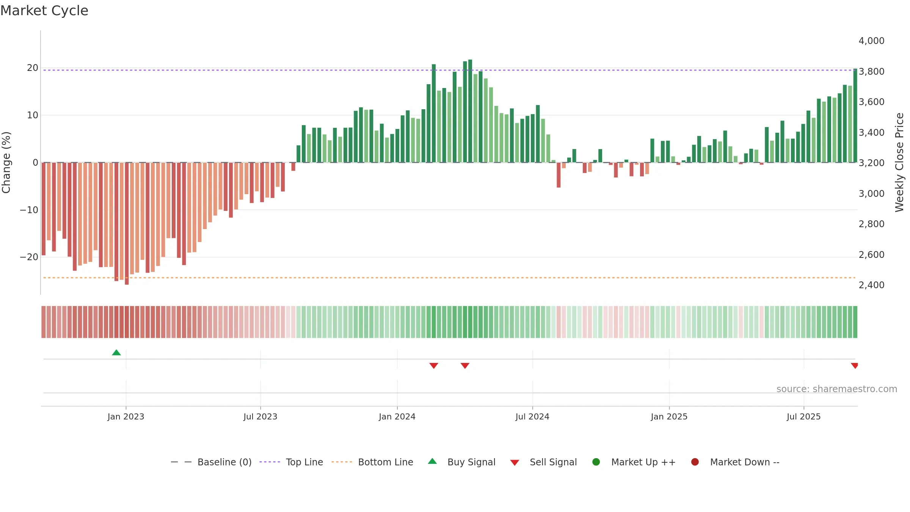The width and height of the screenshot is (910, 512).
Task: Click the Sell Signal marker at the far right edge
Action: coord(854,366)
